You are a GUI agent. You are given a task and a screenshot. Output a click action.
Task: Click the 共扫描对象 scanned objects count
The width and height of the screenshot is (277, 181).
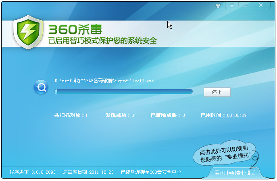click(x=71, y=115)
